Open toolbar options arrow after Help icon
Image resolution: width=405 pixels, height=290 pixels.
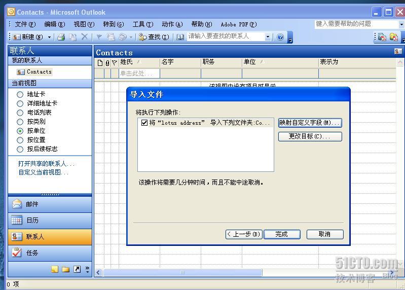[x=290, y=38]
